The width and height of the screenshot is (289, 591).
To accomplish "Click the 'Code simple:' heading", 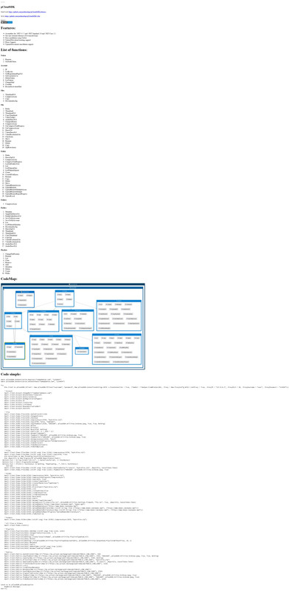I will point(11,375).
